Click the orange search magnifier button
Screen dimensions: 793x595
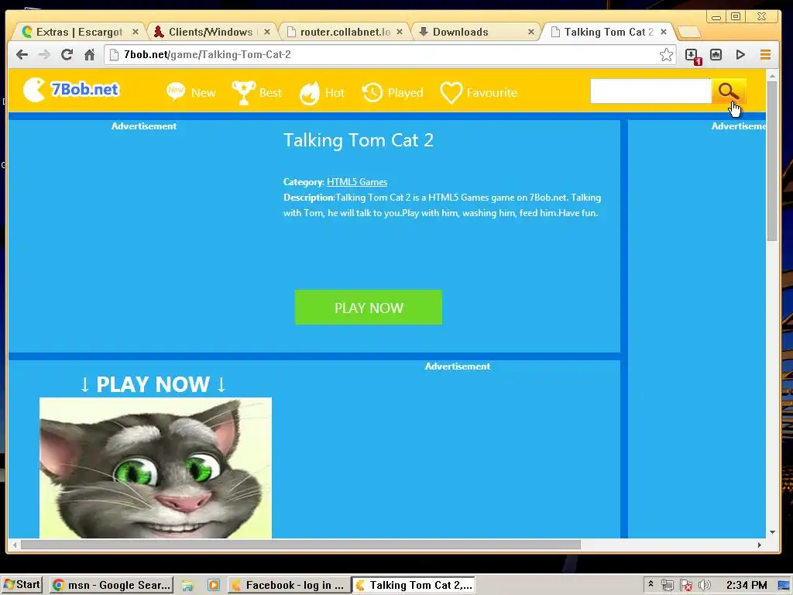728,91
